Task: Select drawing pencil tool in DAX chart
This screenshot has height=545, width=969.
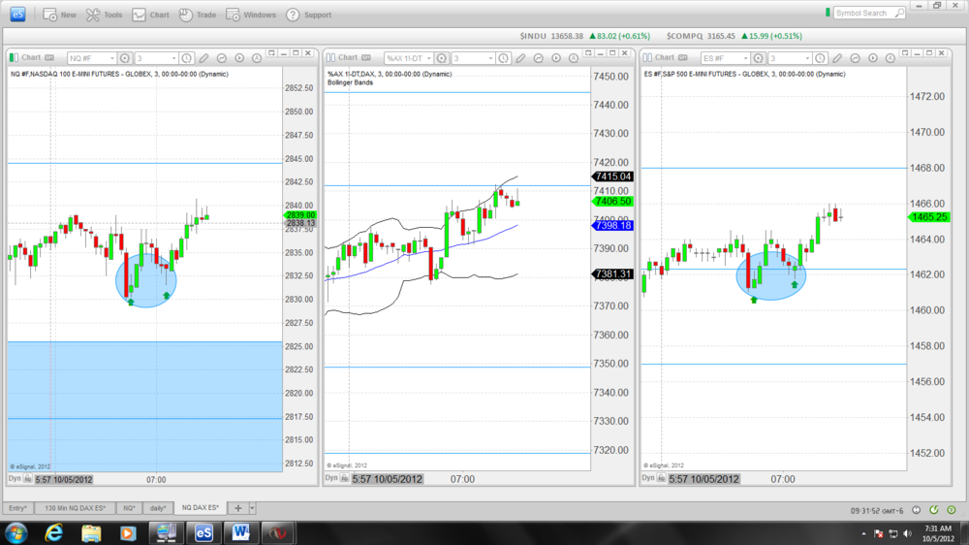Action: [521, 58]
